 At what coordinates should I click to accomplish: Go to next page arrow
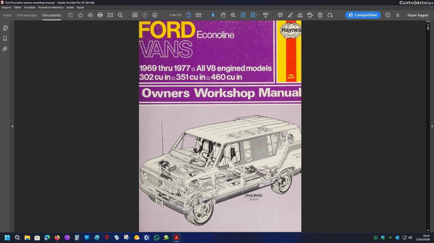click(x=155, y=15)
